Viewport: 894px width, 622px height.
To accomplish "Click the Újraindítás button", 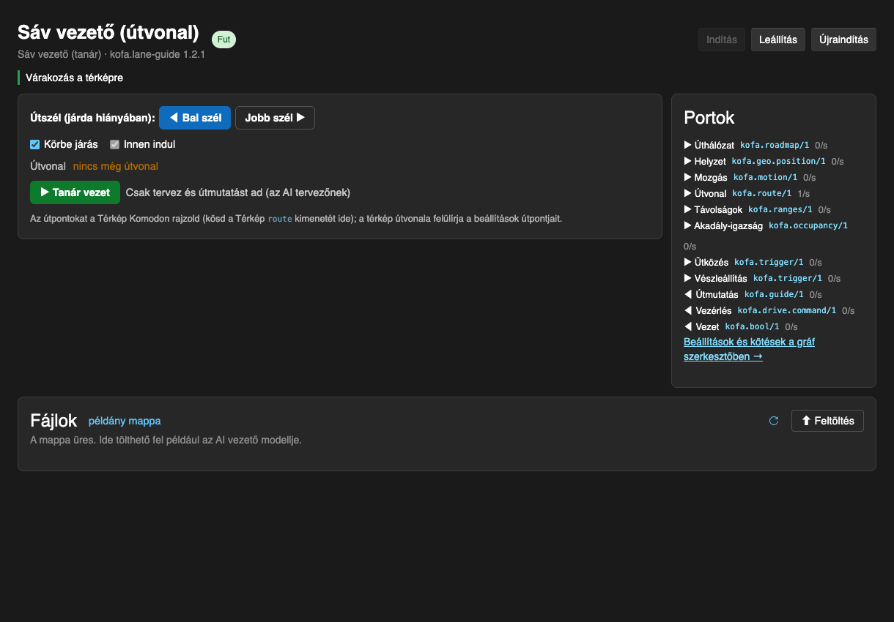I will point(843,40).
